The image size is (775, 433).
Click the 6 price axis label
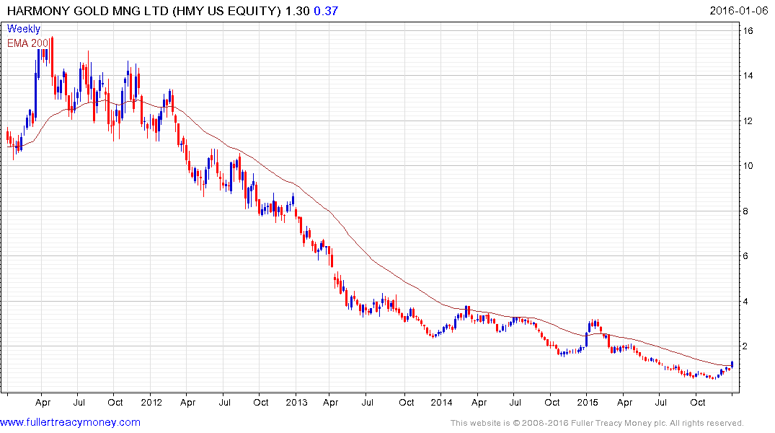pos(745,256)
